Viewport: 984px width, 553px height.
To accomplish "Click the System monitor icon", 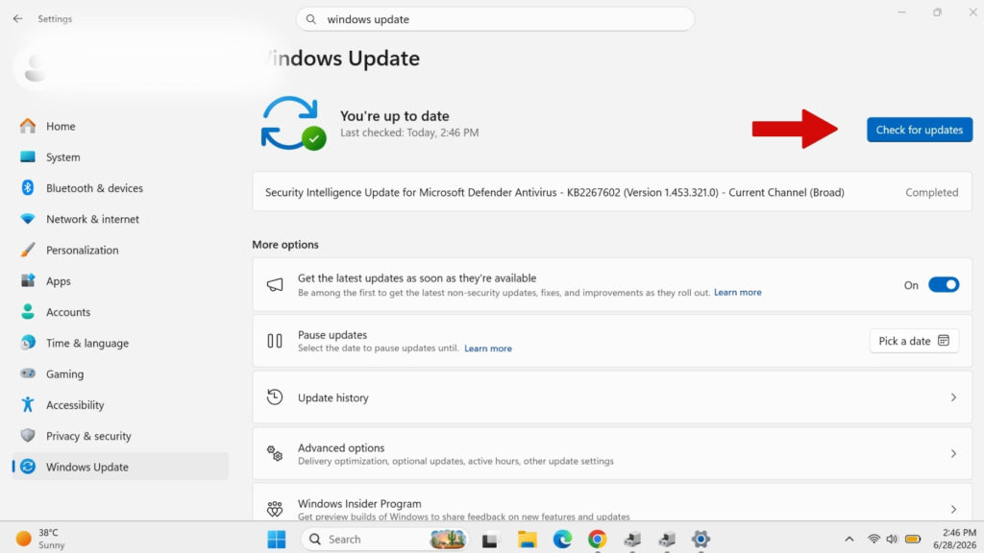I will click(x=28, y=156).
